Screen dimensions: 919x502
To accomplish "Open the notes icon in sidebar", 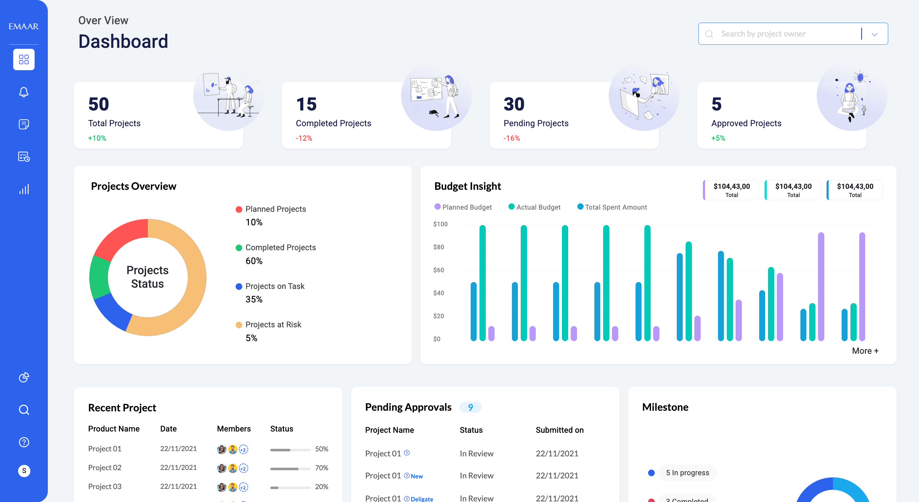I will coord(24,124).
